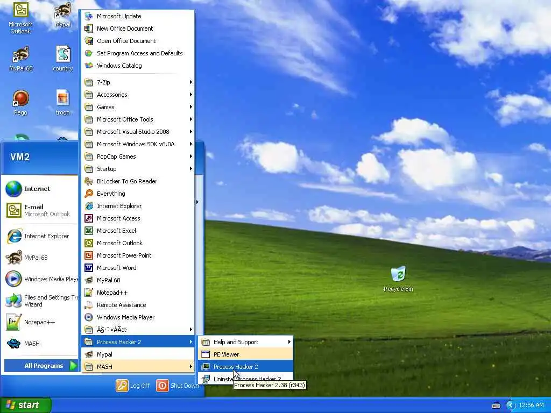The height and width of the screenshot is (413, 551).
Task: Click the E-mail Microsoft Outlook pinned icon
Action: point(13,210)
